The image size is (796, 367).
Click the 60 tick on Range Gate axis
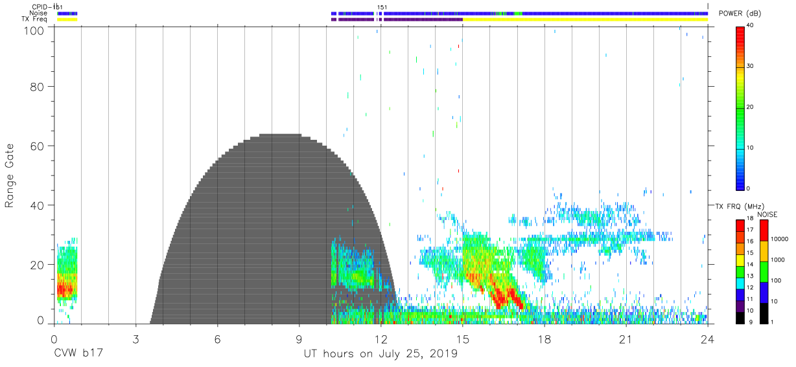pyautogui.click(x=38, y=146)
